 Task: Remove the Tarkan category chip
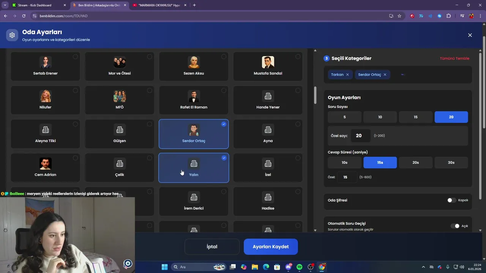point(347,75)
